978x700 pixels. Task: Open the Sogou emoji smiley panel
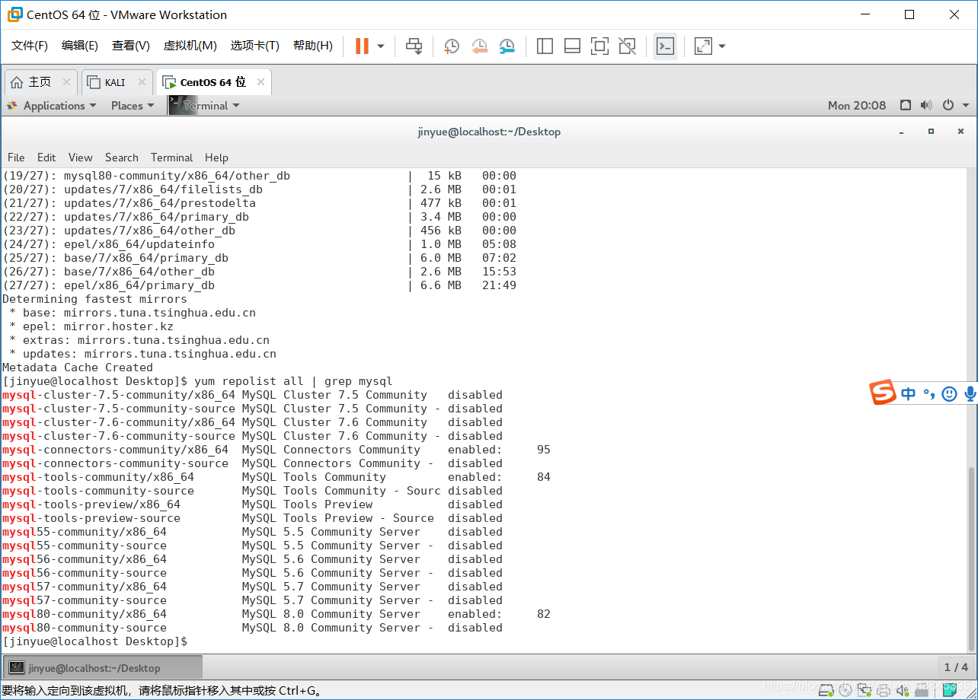pos(949,393)
